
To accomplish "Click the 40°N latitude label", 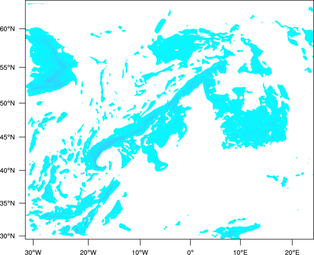I will (7, 171).
